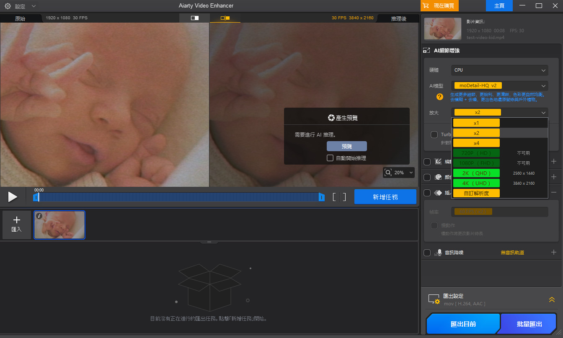Viewport: 563px width, 338px height.
Task: Click the 3840 x 2160 resolution text in the dropdown
Action: pyautogui.click(x=524, y=183)
